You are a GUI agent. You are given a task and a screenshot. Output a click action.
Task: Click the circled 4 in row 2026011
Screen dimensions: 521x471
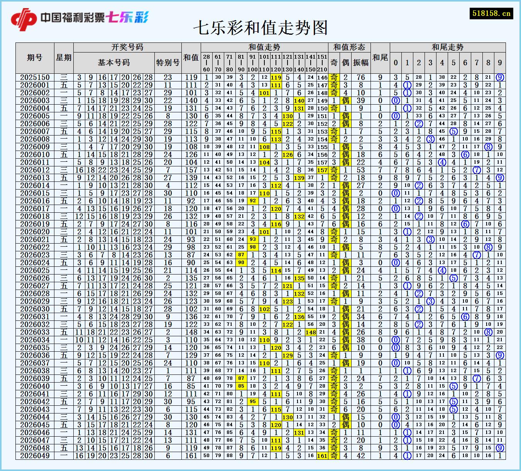click(442, 163)
